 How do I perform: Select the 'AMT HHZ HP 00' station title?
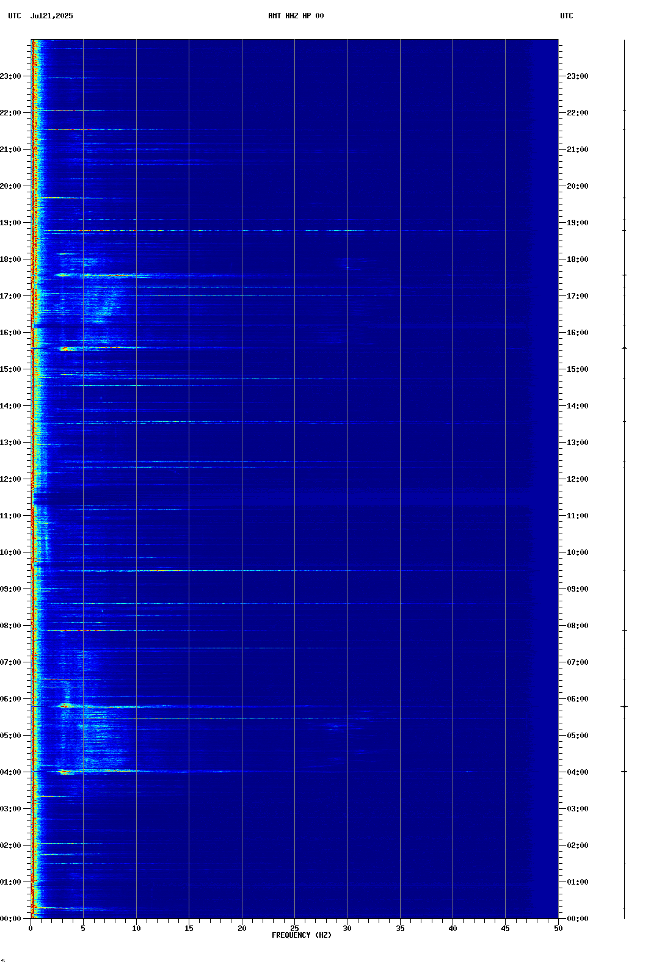(296, 16)
